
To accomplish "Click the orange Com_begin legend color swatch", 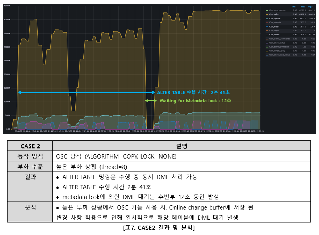I will (x=267, y=31).
